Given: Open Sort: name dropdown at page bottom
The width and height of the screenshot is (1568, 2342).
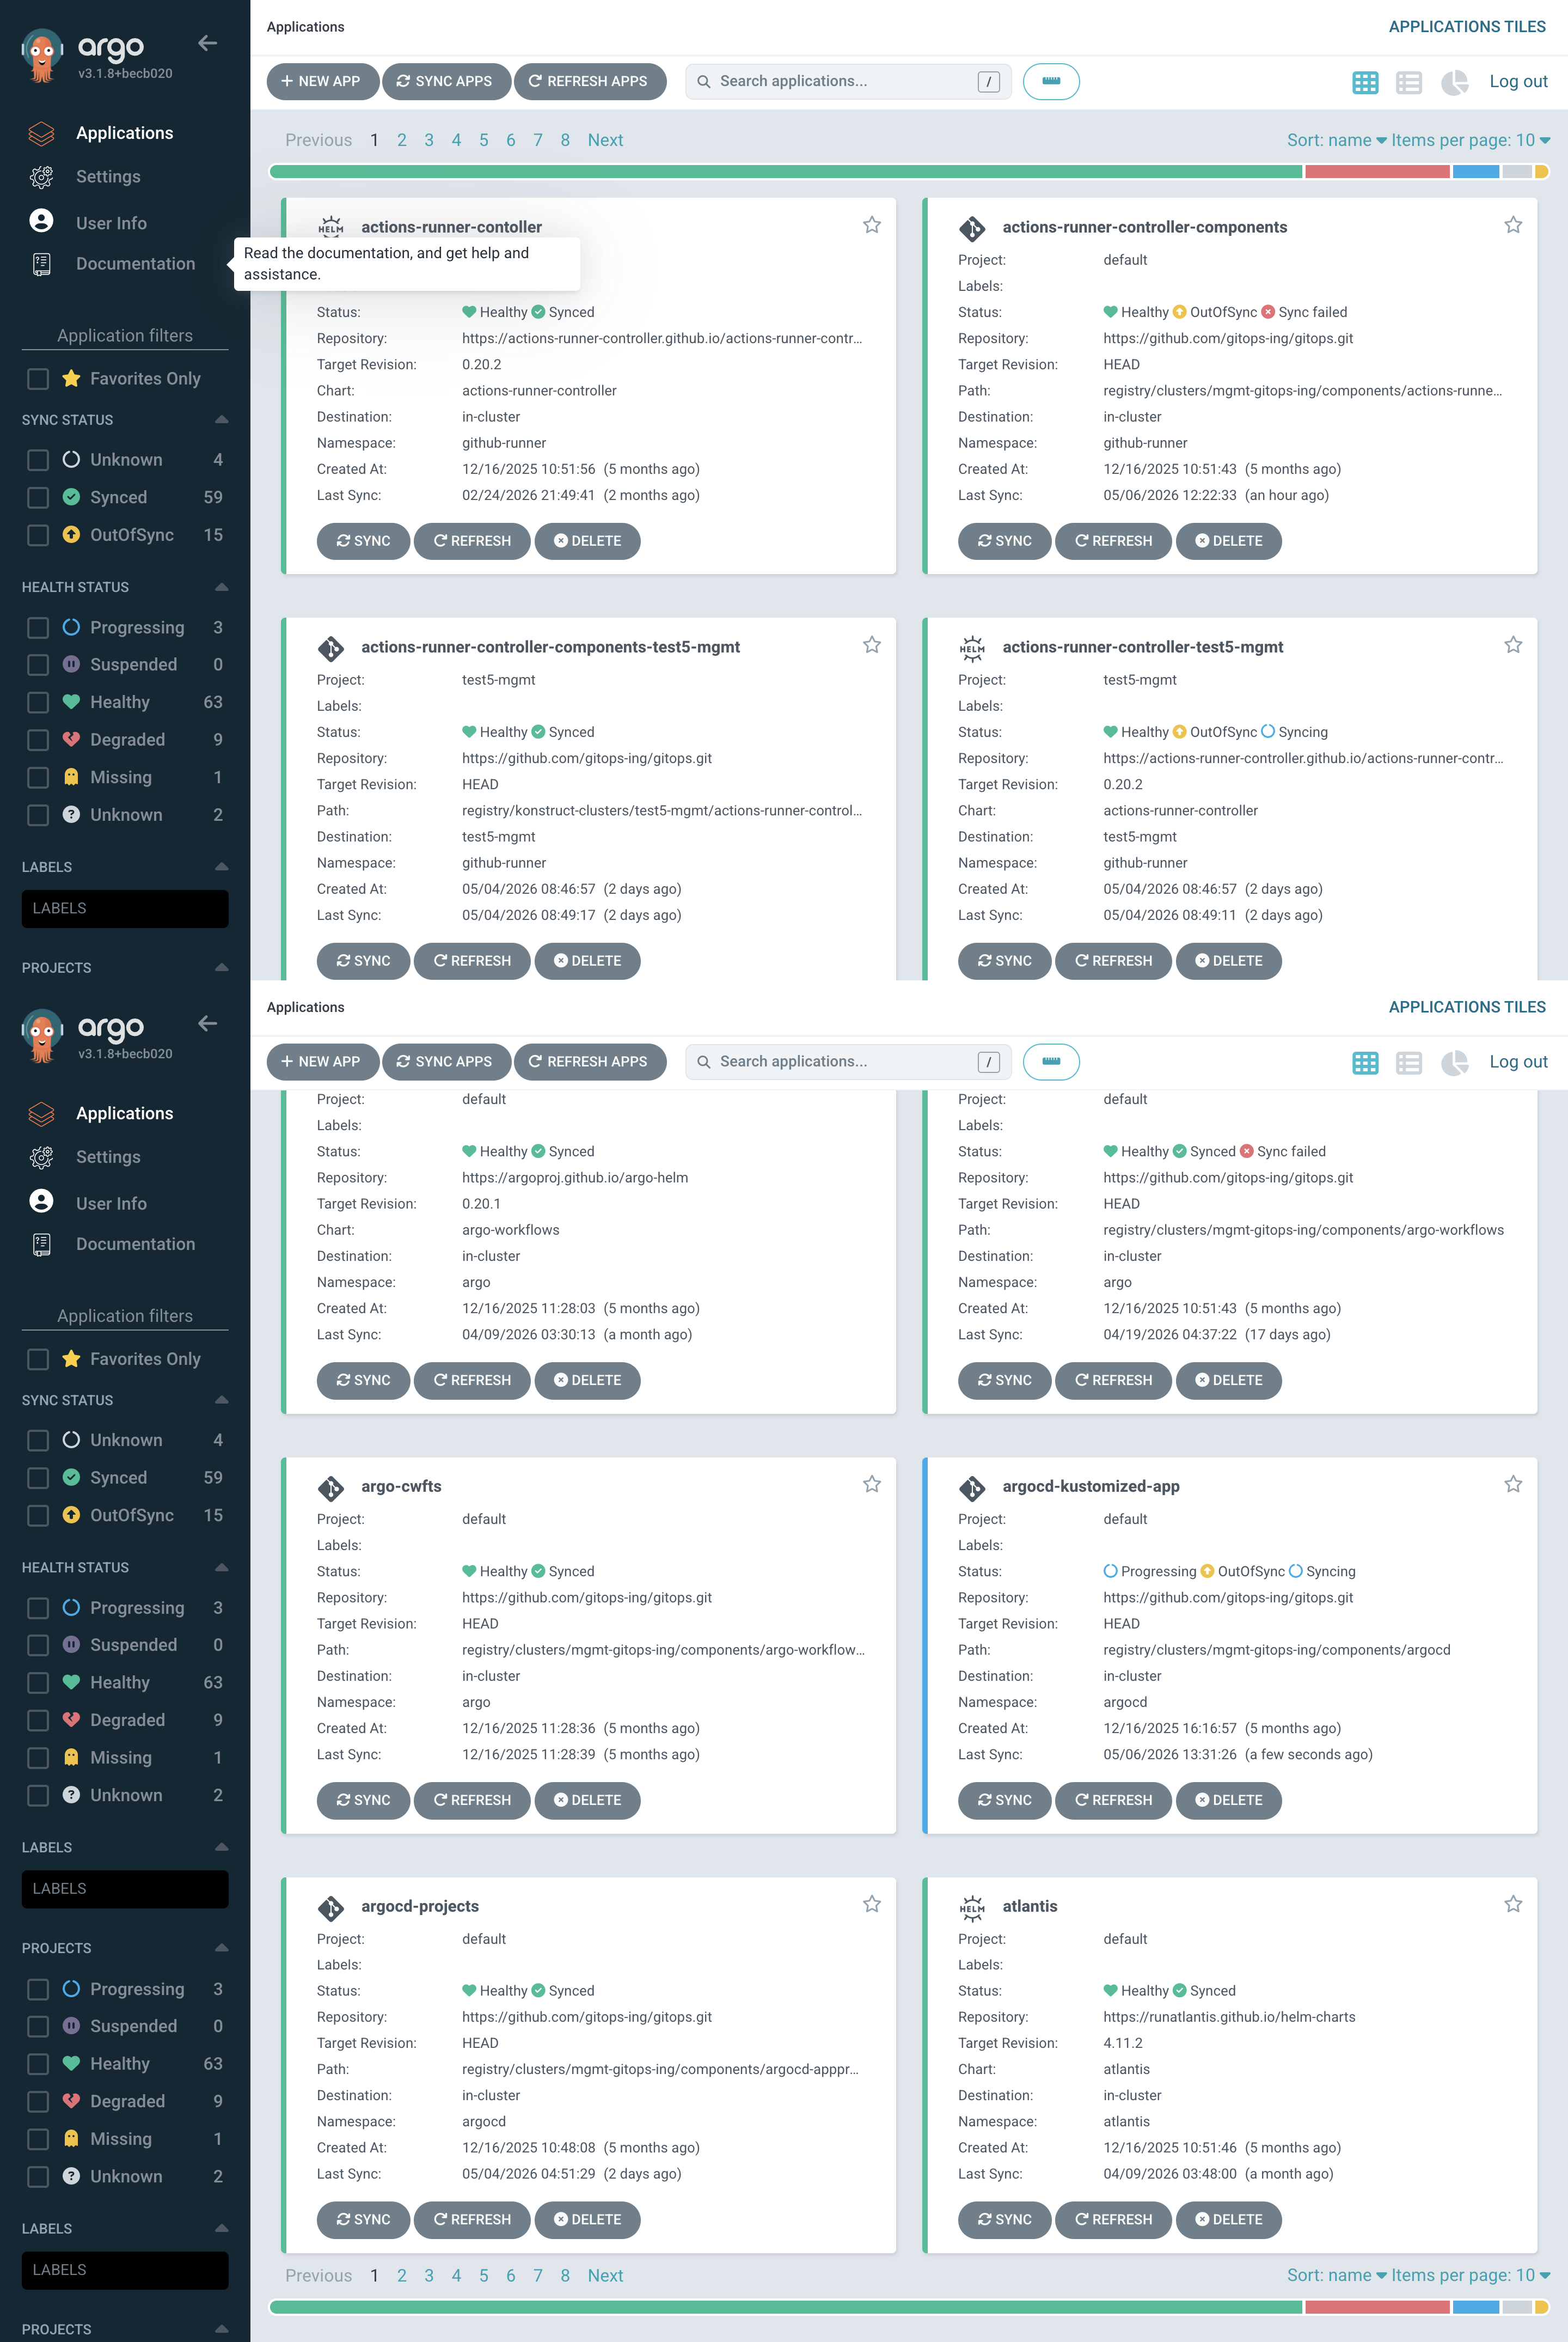Looking at the screenshot, I should tap(1336, 2275).
